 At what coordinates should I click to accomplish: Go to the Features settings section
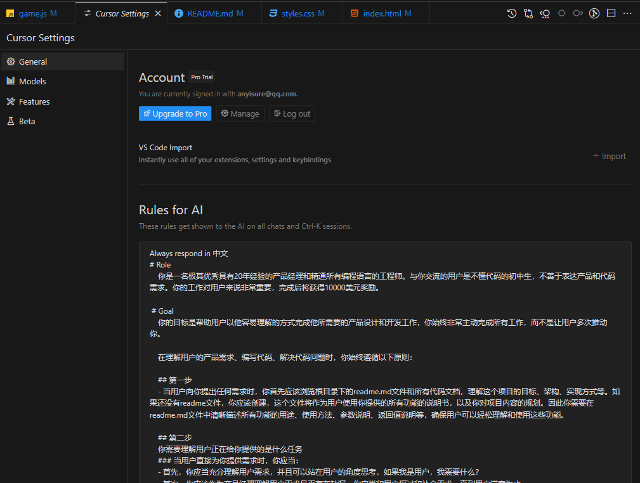[62, 101]
